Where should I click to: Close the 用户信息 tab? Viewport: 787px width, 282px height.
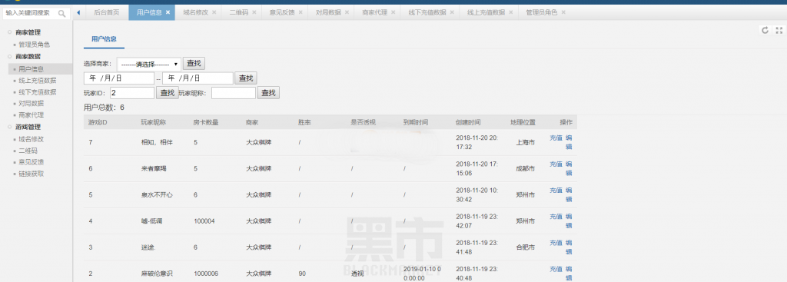coord(168,12)
